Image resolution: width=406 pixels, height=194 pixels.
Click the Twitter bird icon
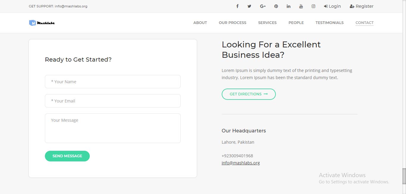(249, 6)
